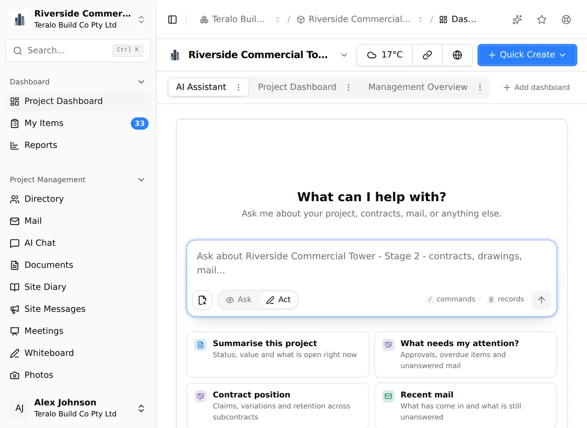The image size is (587, 428).
Task: Open Management Overview tab options menu
Action: point(480,87)
